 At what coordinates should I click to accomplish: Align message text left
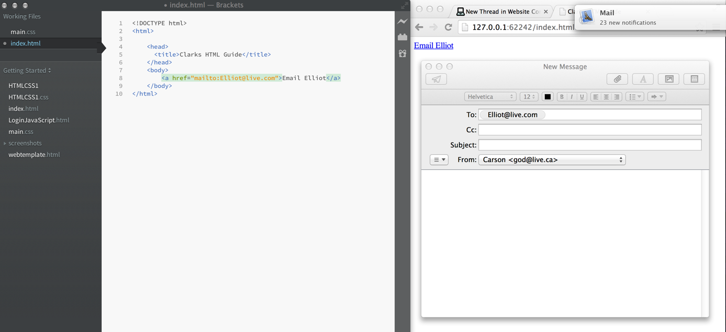click(x=596, y=97)
